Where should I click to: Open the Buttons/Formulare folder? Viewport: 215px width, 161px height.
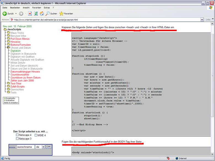(21, 45)
